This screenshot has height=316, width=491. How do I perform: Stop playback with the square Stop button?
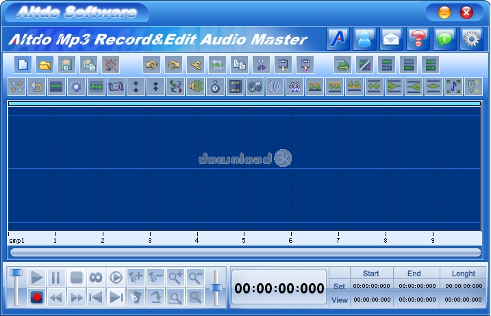76,277
